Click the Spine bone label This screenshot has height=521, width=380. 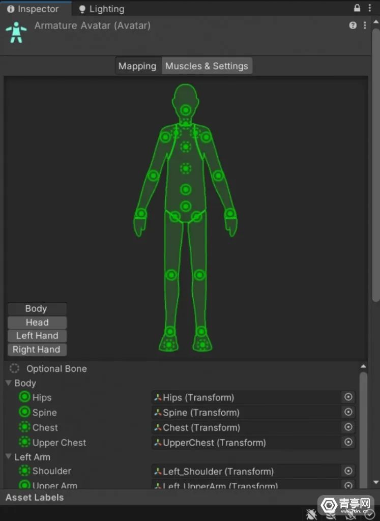44,412
